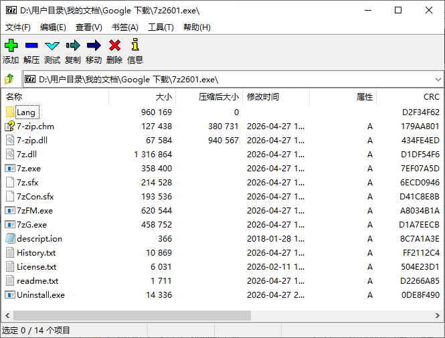Click the Info (信息) toolbar icon

tap(135, 44)
